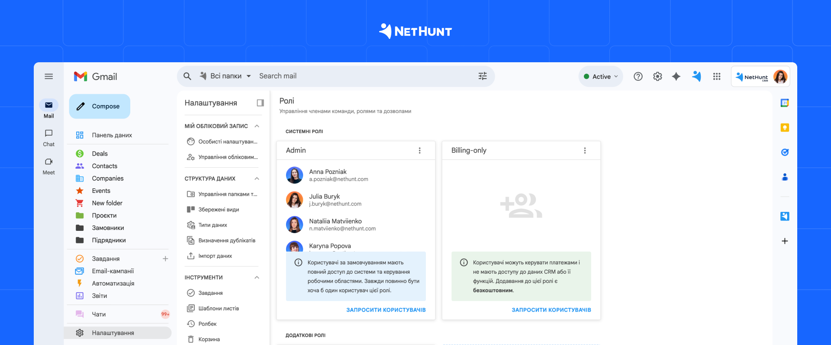Viewport: 831px width, 345px height.
Task: Open Google Contacts side panel icon
Action: click(785, 177)
